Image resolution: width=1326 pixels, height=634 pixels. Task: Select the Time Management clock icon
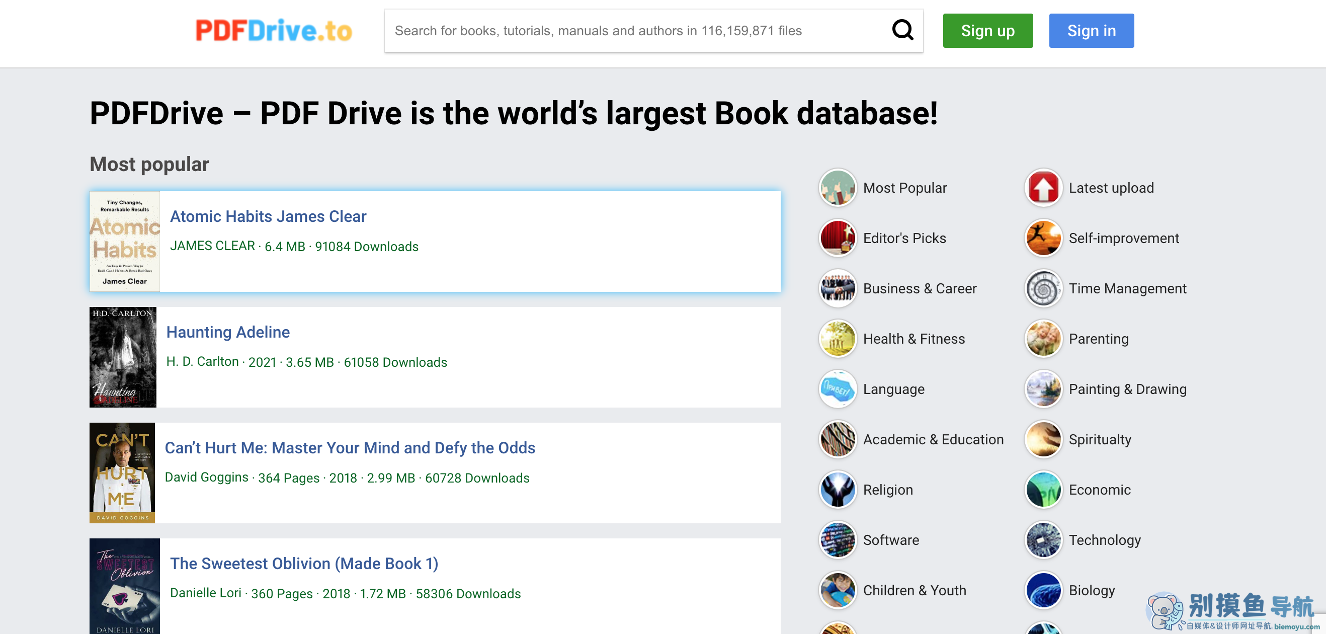click(x=1043, y=288)
